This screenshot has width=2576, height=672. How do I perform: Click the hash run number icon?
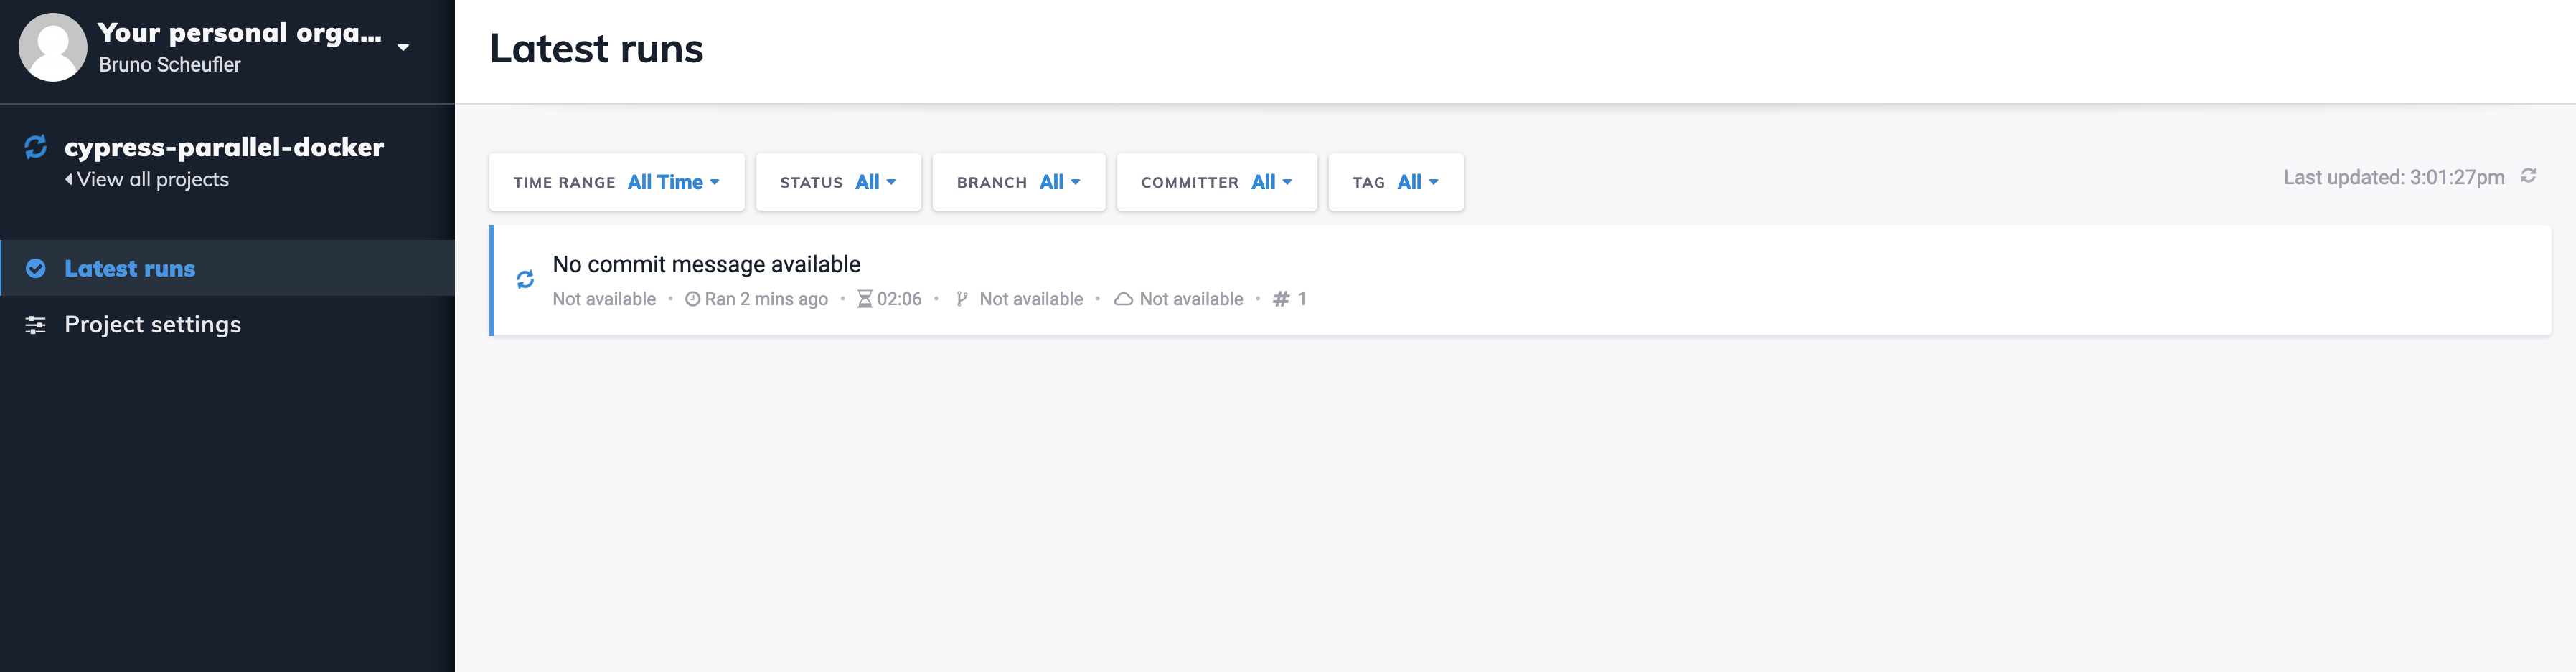point(1281,299)
